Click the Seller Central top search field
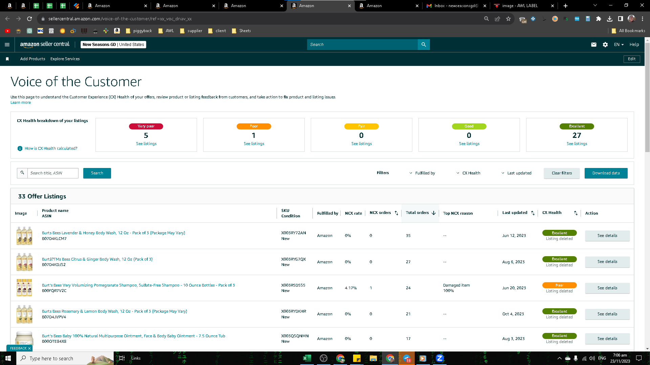This screenshot has height=365, width=650. [x=362, y=45]
